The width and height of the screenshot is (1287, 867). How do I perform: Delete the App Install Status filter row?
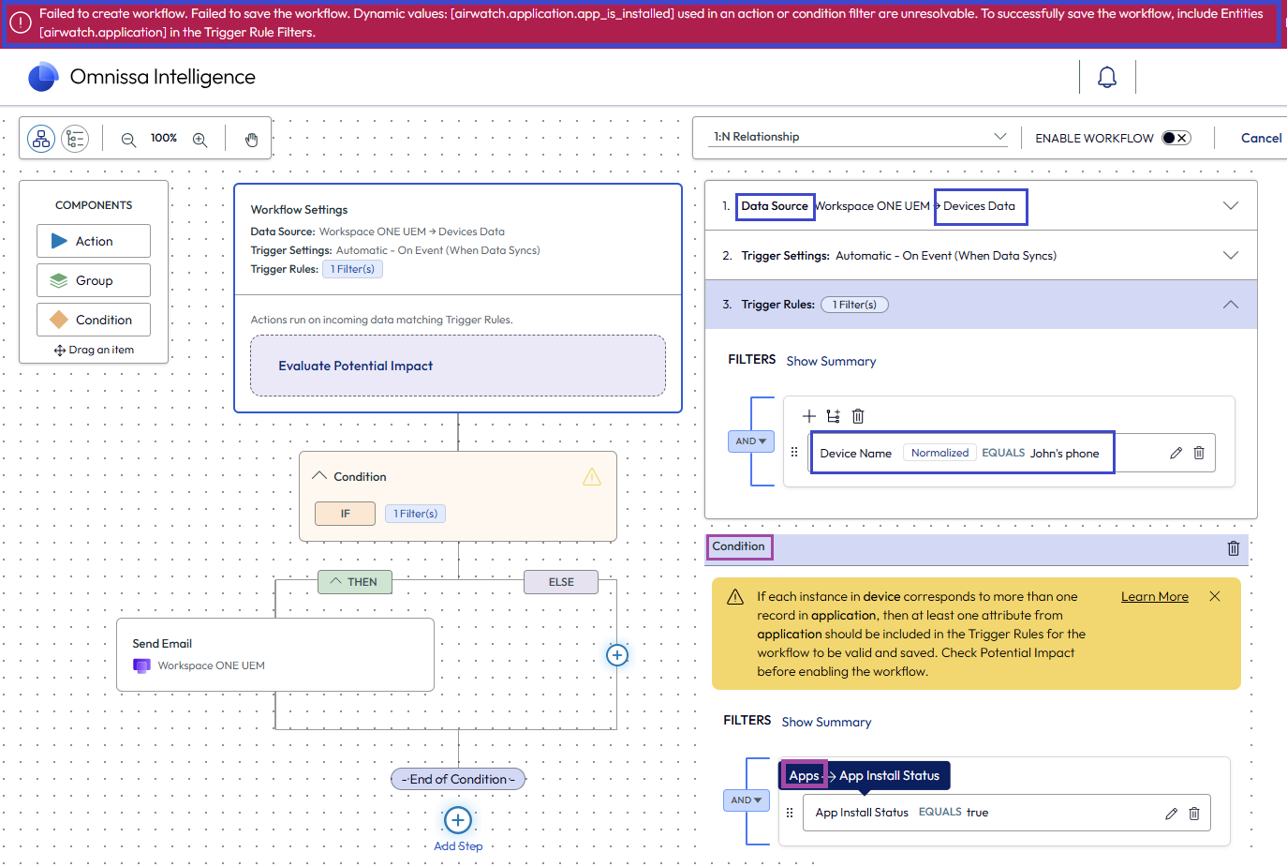(1194, 814)
